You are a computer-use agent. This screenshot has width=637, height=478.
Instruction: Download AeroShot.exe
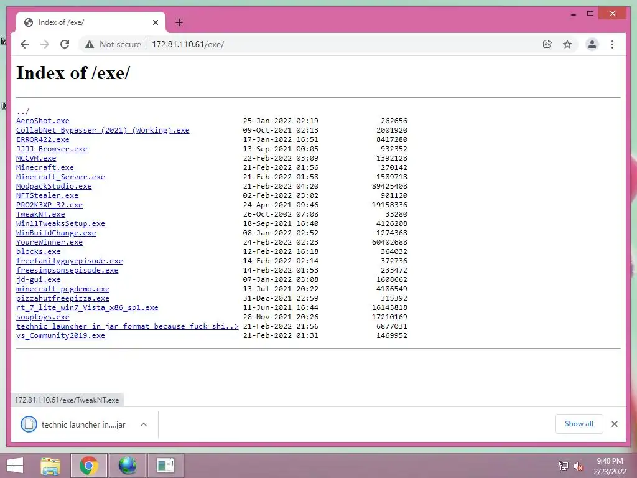[x=43, y=121]
